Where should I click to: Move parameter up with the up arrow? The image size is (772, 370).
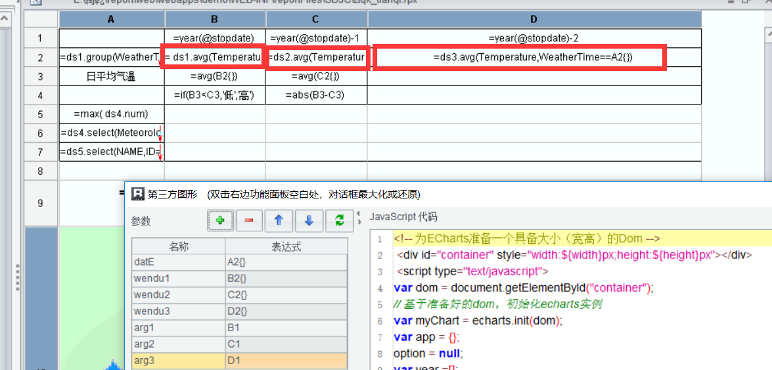[279, 221]
